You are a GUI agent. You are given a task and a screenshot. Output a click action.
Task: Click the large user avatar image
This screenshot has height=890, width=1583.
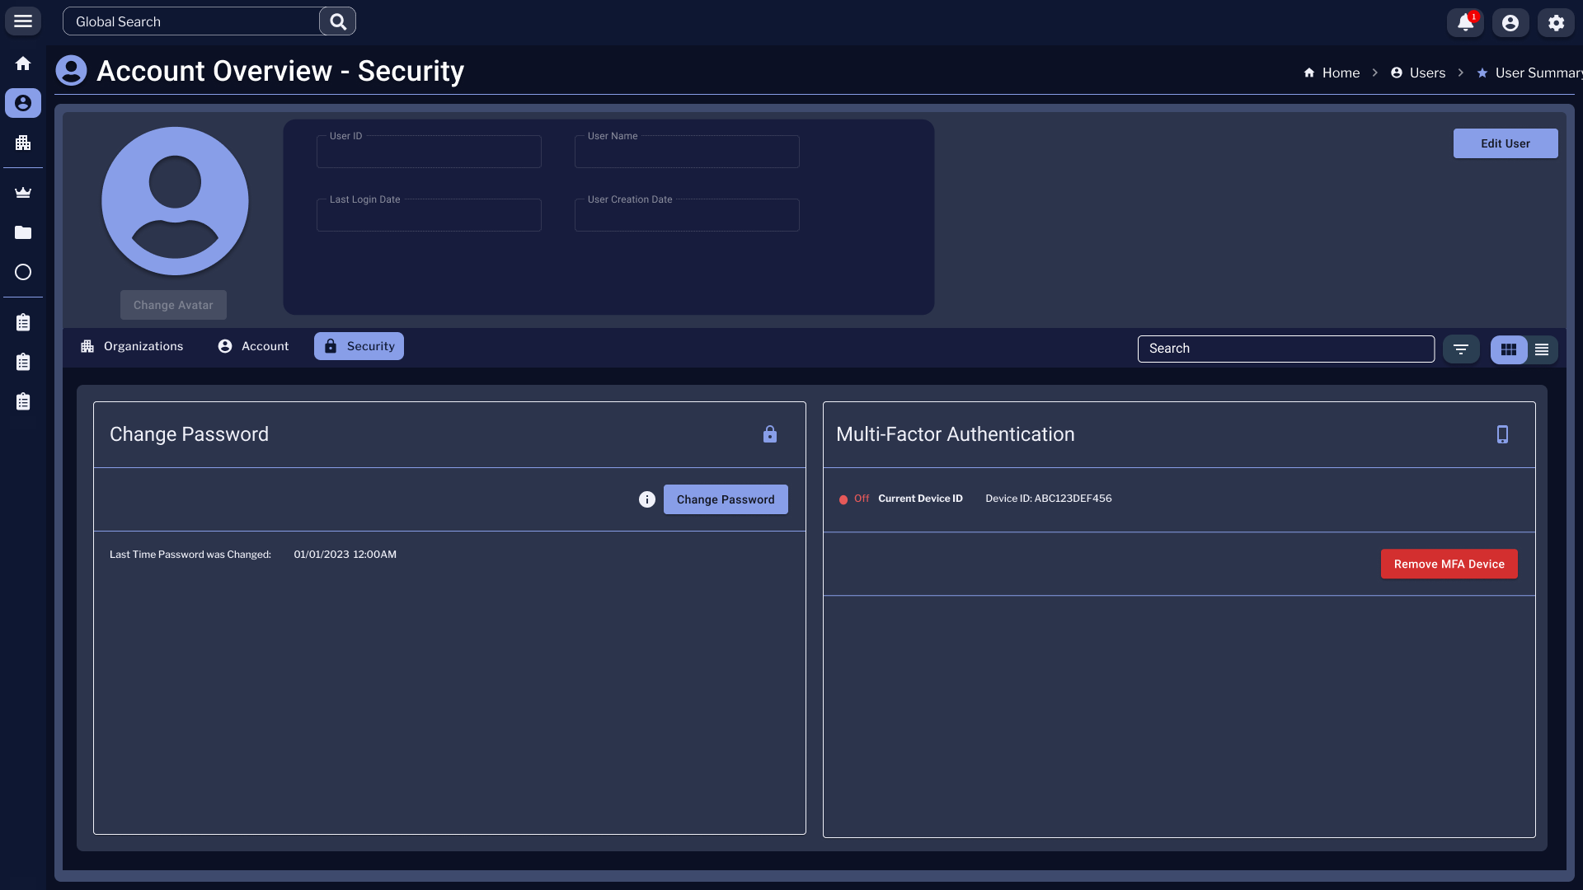(175, 201)
